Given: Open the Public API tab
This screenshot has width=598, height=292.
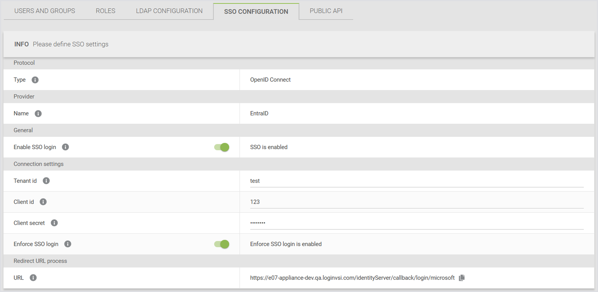Looking at the screenshot, I should [x=326, y=11].
